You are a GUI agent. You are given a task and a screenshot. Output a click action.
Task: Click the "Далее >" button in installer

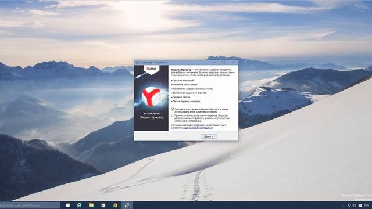tap(209, 136)
